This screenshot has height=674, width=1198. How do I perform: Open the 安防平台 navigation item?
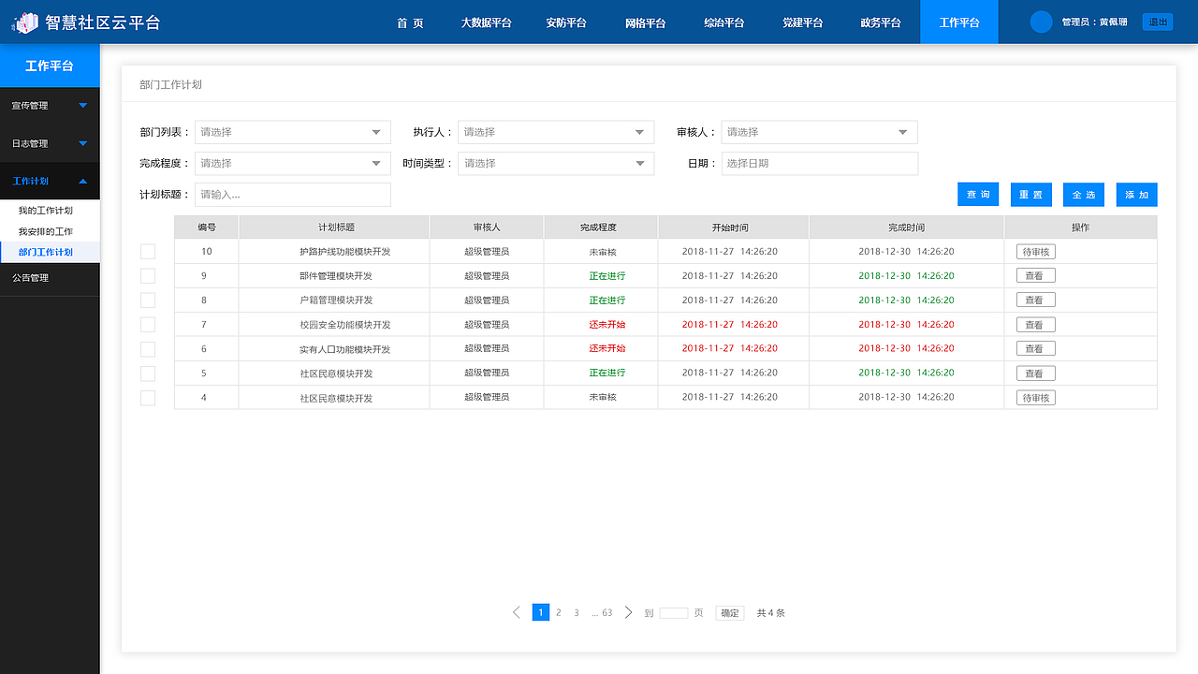tap(566, 22)
